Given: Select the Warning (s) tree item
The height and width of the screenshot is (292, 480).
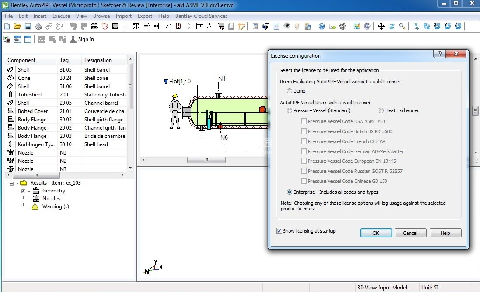Looking at the screenshot, I should pos(56,206).
